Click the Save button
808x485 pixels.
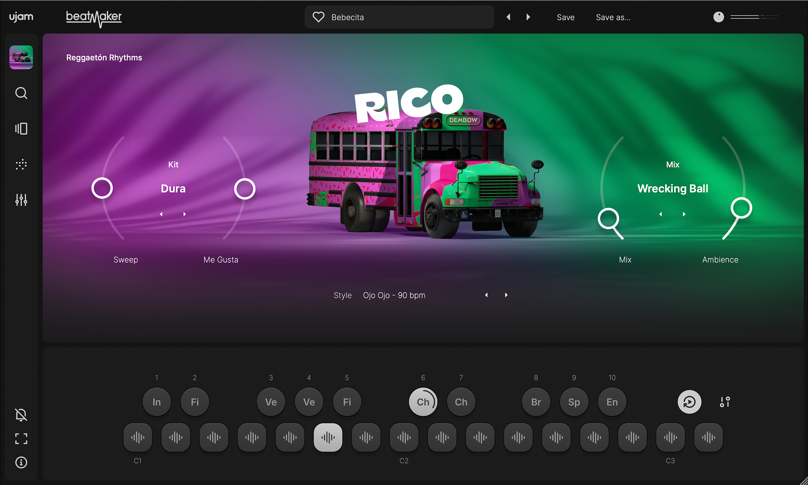pos(566,17)
